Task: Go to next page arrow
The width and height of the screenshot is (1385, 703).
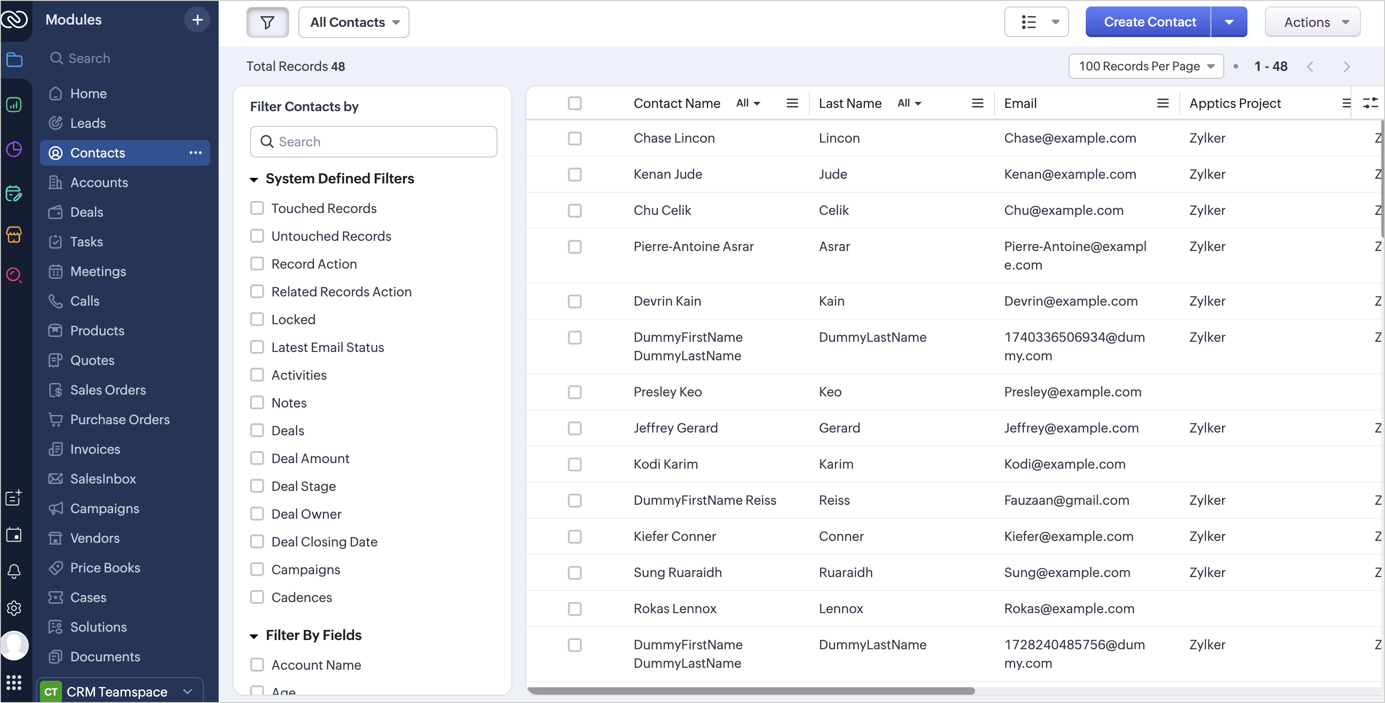Action: pyautogui.click(x=1346, y=67)
